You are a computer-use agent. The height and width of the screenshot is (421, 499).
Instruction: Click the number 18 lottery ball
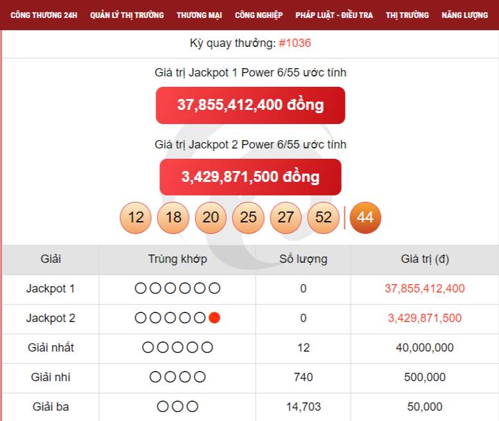click(173, 218)
